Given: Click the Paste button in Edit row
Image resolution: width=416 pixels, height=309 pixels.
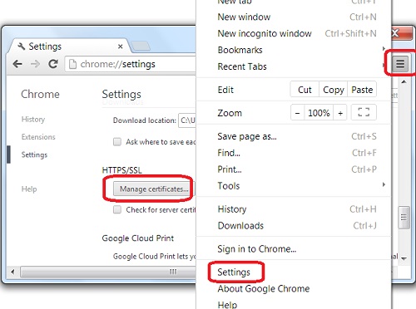Looking at the screenshot, I should coord(362,90).
